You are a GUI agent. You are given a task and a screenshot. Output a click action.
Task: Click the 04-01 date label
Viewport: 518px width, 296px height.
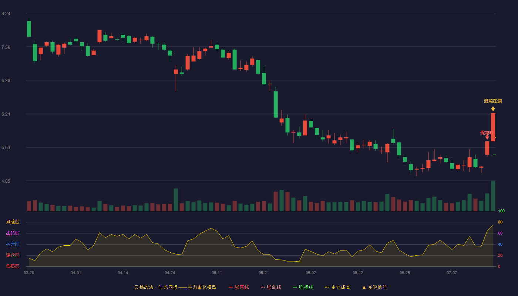pyautogui.click(x=76, y=273)
